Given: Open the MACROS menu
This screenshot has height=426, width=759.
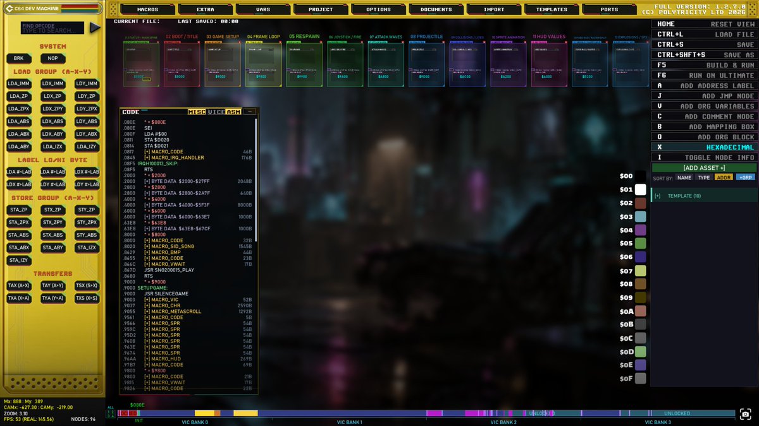Looking at the screenshot, I should (x=147, y=9).
